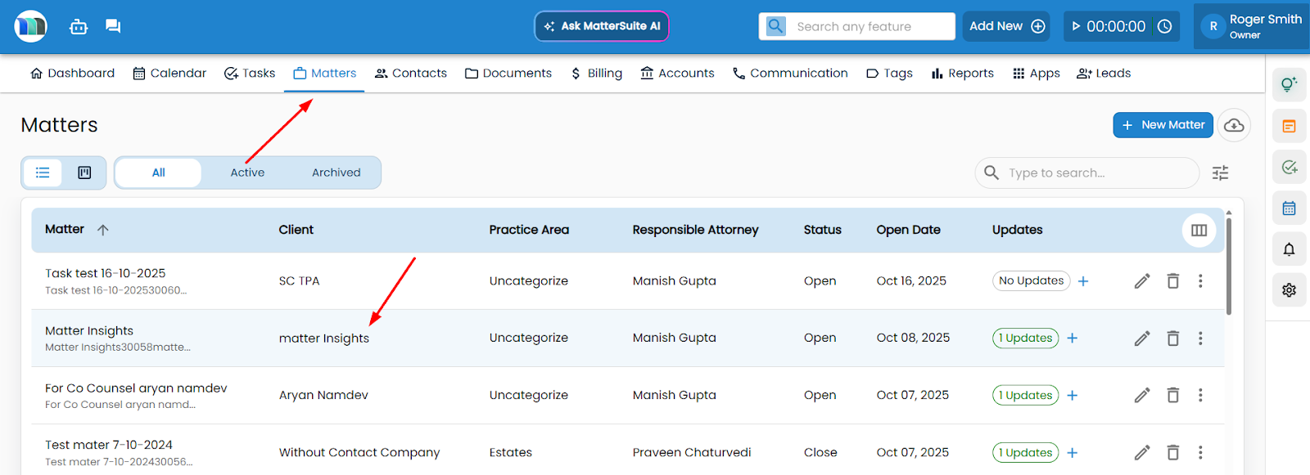Click the cloud download export icon
The image size is (1310, 475).
[x=1234, y=125]
